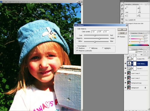
Task: Open the Brushes panel dock icon
Action: (x=122, y=19)
